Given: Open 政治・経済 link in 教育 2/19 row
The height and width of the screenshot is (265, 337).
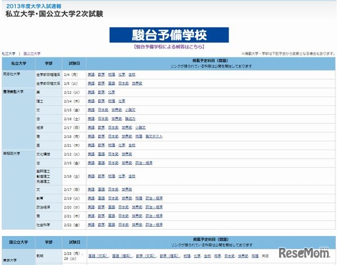Looking at the screenshot, I should [154, 198].
